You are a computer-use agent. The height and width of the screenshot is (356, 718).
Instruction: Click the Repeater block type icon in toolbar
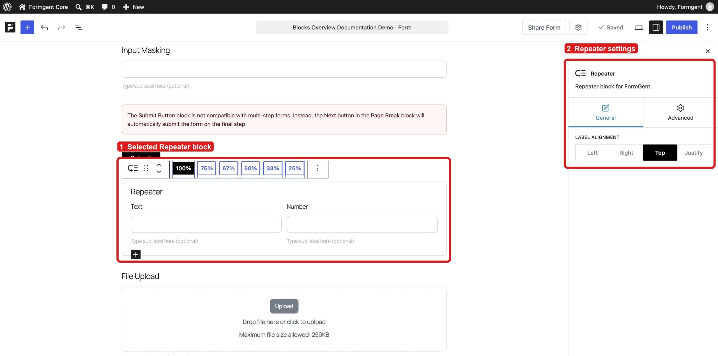click(x=133, y=168)
